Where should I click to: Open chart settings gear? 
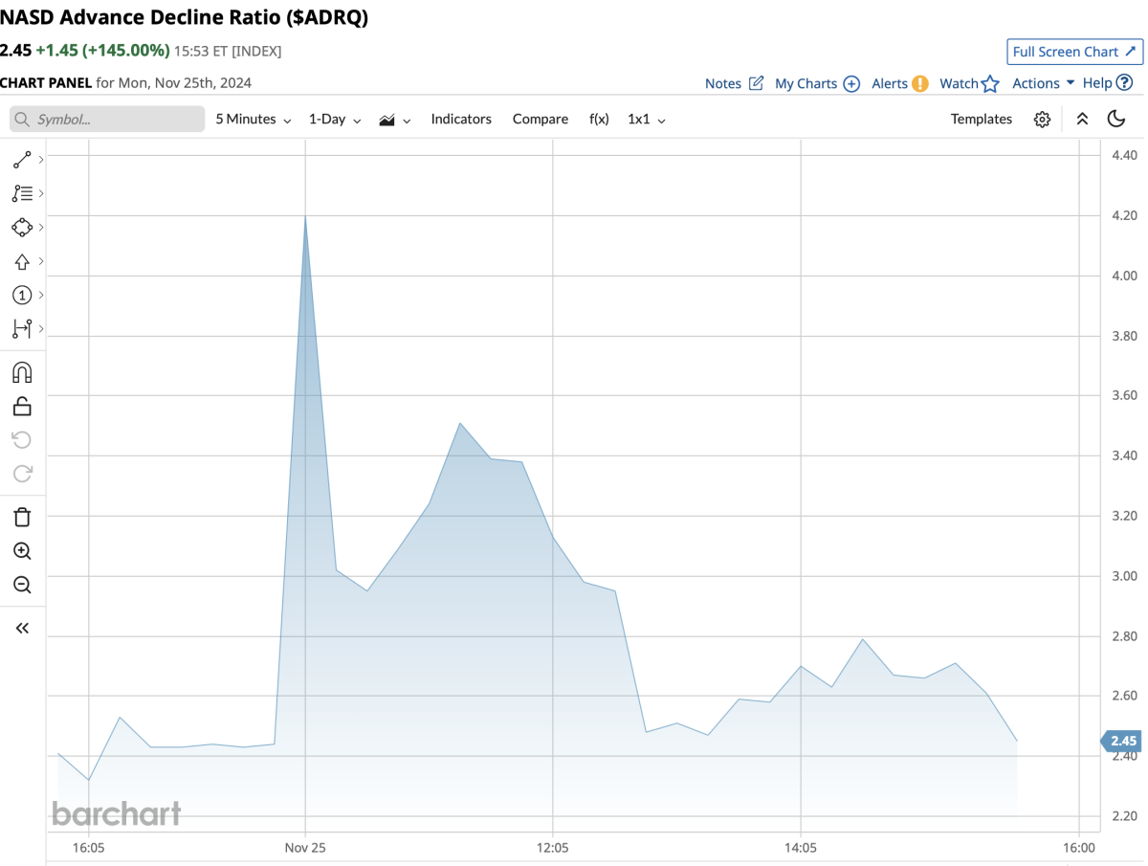click(1042, 120)
